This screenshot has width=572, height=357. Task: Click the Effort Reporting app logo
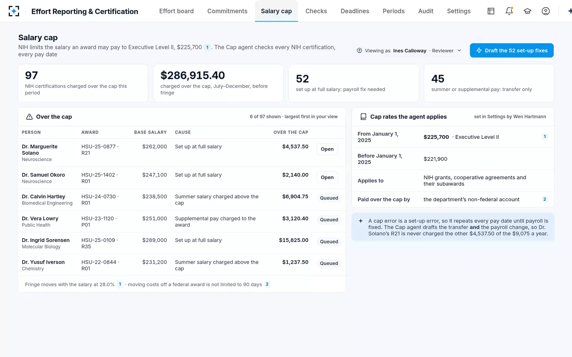pyautogui.click(x=14, y=11)
